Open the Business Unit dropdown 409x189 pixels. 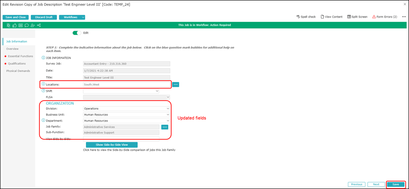pos(126,115)
